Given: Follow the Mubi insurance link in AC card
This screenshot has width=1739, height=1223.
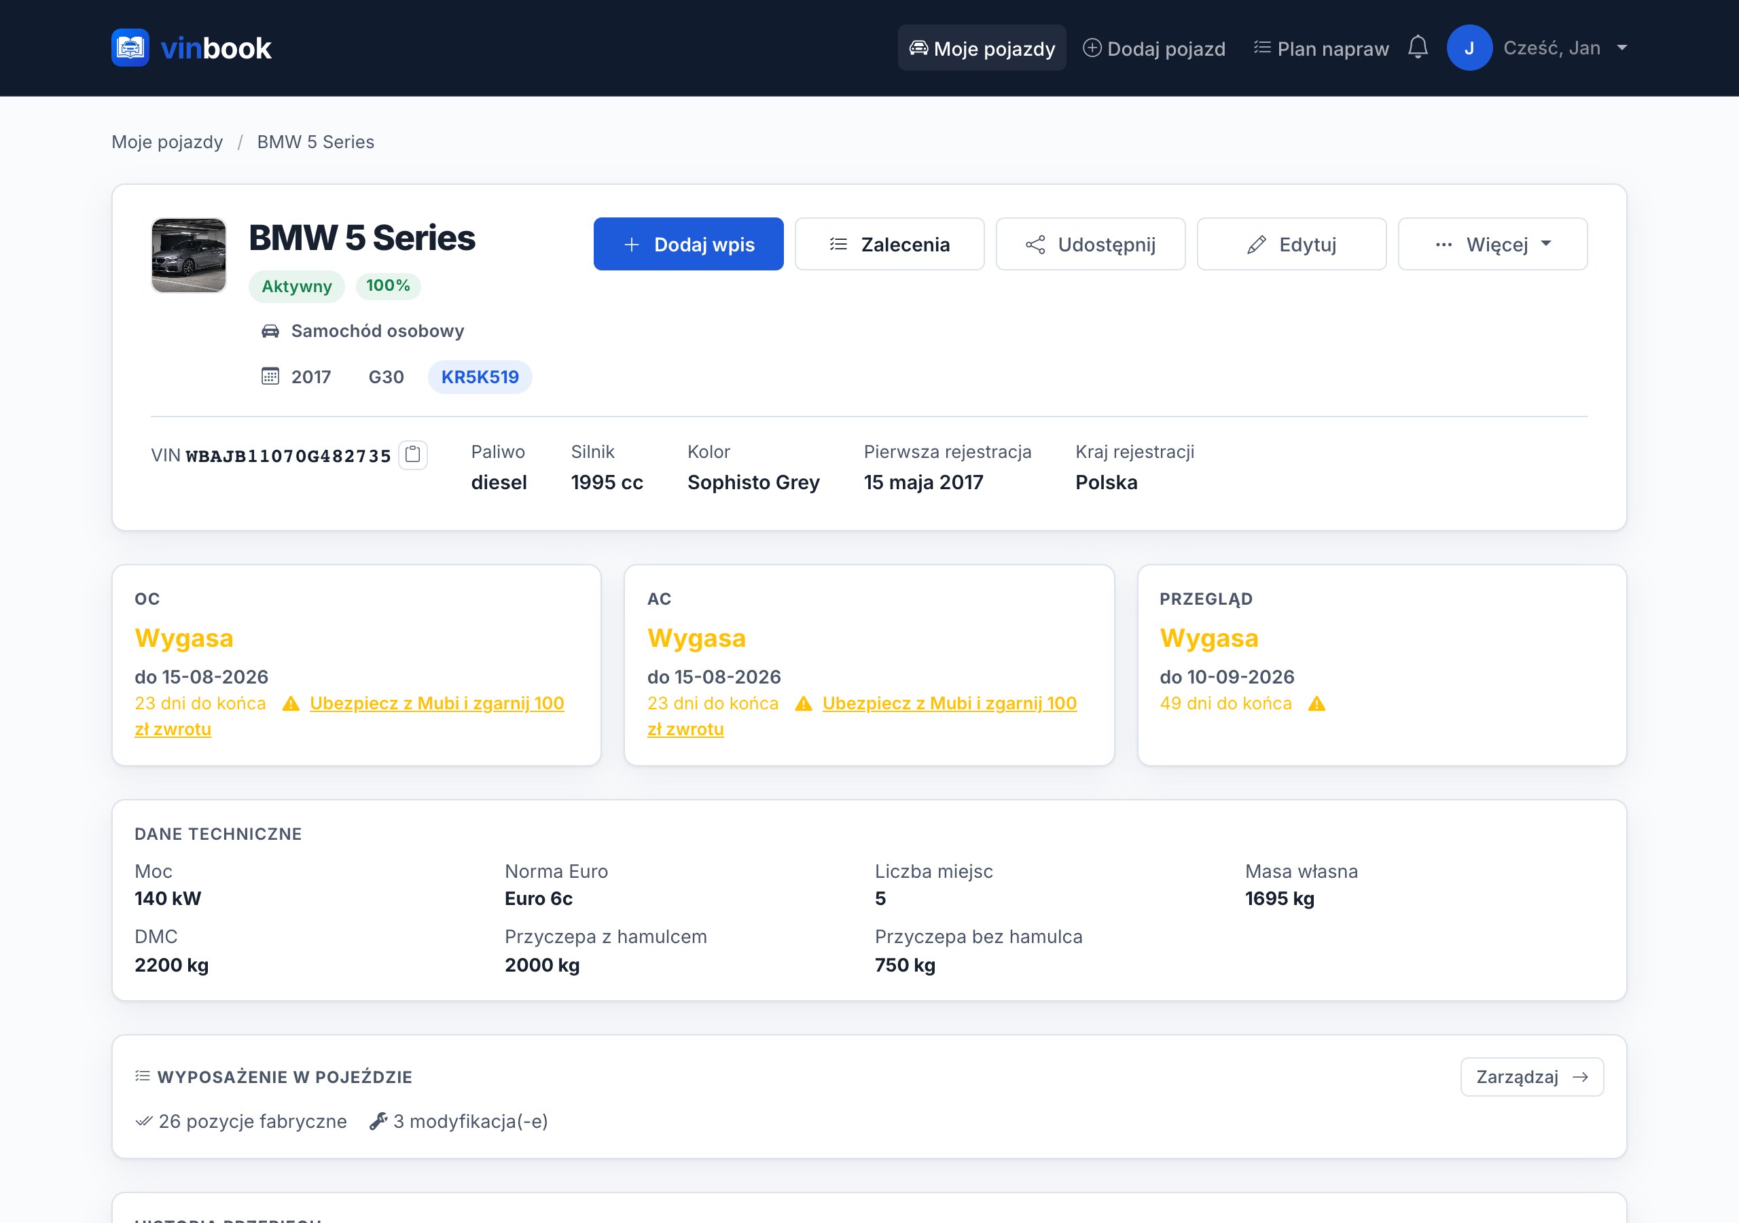Looking at the screenshot, I should coord(949,704).
